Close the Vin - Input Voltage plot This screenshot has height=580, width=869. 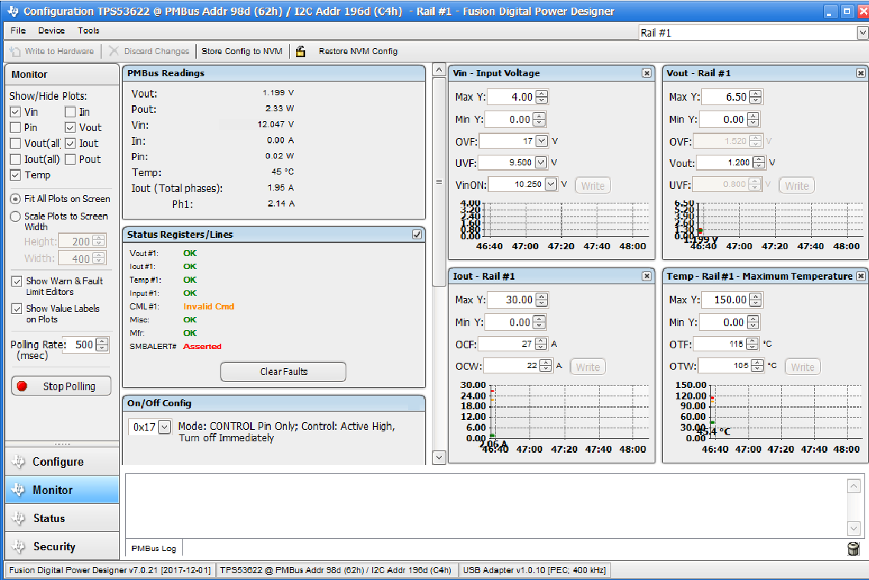tap(646, 73)
